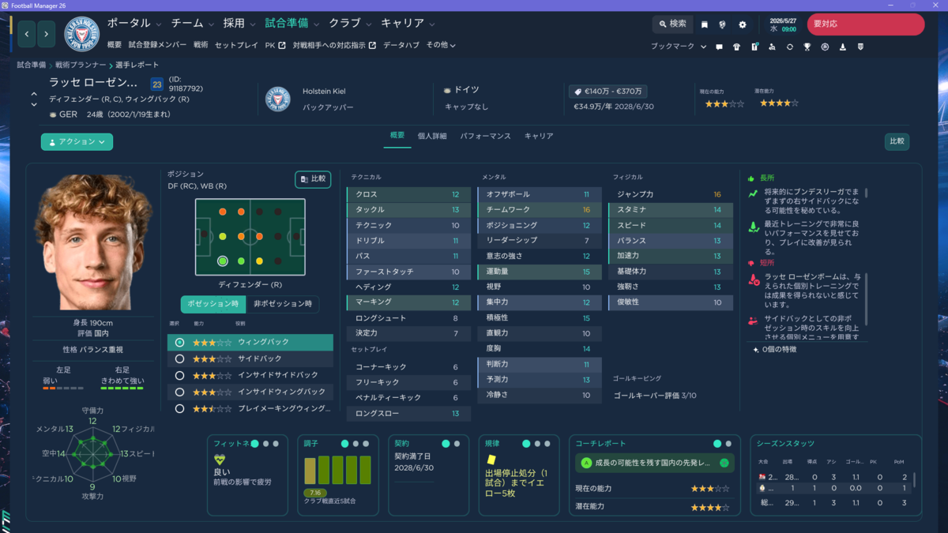Go forward with the right arrow button
This screenshot has width=948, height=533.
coord(47,34)
